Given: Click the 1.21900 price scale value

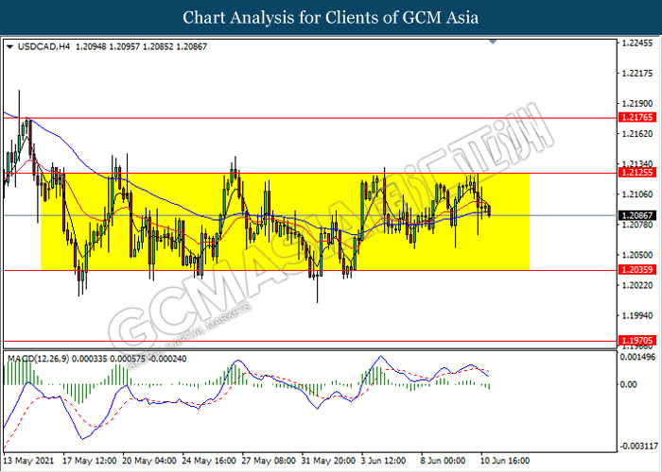Looking at the screenshot, I should point(637,104).
